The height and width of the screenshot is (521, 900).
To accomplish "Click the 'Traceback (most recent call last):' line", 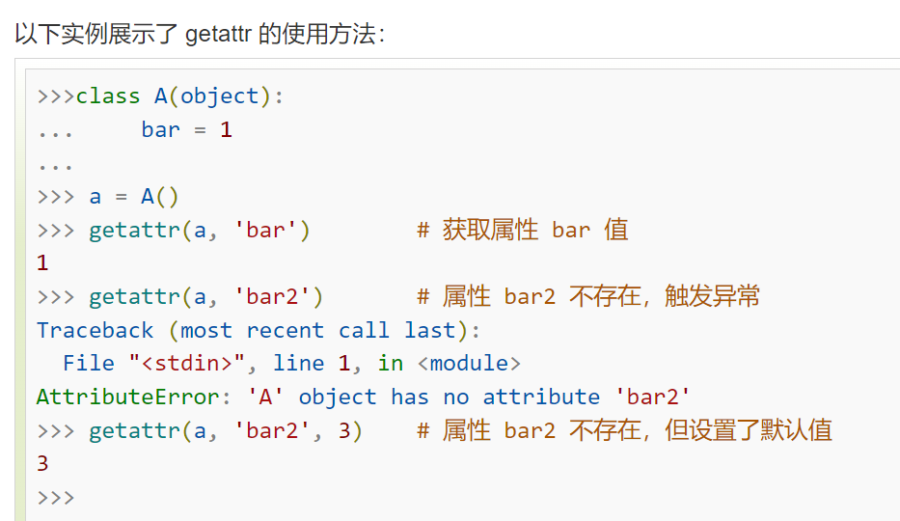I will pyautogui.click(x=259, y=330).
